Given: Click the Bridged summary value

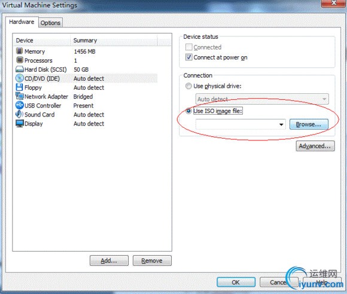Looking at the screenshot, I should [83, 97].
